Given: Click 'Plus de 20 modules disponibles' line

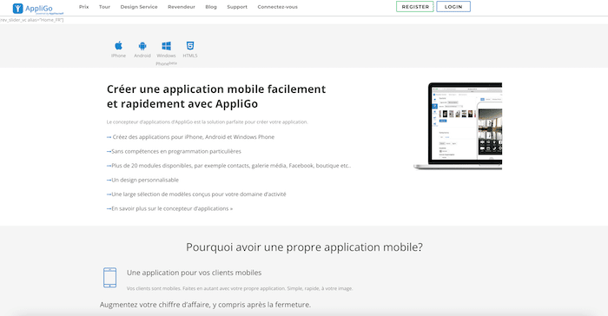Looking at the screenshot, I should (228, 166).
